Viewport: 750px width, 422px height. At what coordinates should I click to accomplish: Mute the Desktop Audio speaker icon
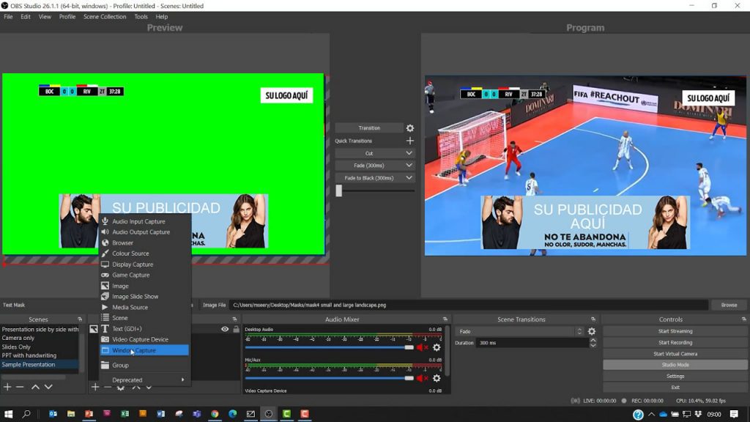pyautogui.click(x=423, y=347)
